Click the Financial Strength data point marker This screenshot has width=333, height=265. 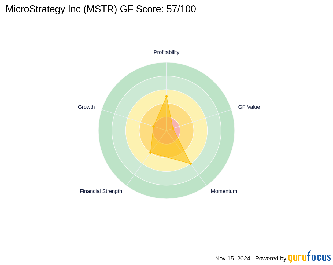150,153
